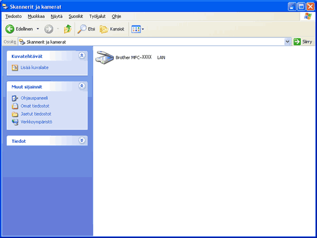Open the Edellinen history dropdown arrow
Screen dimensions: 317x238
pyautogui.click(x=38, y=29)
